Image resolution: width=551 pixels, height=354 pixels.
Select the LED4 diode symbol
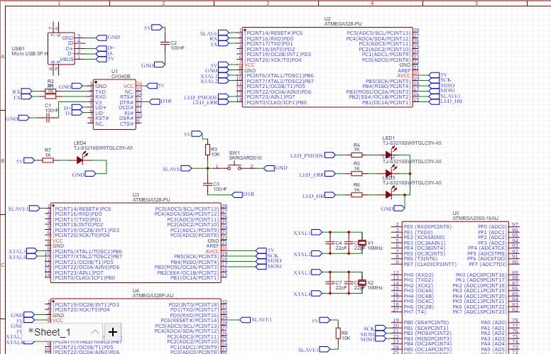point(80,160)
